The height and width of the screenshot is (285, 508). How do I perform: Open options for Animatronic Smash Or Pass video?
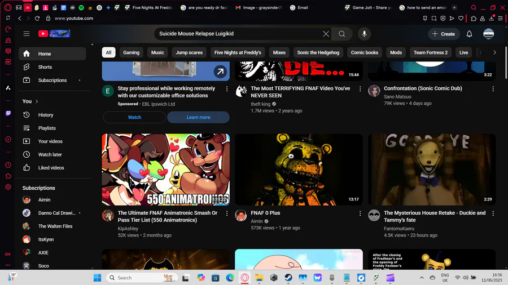[227, 213]
